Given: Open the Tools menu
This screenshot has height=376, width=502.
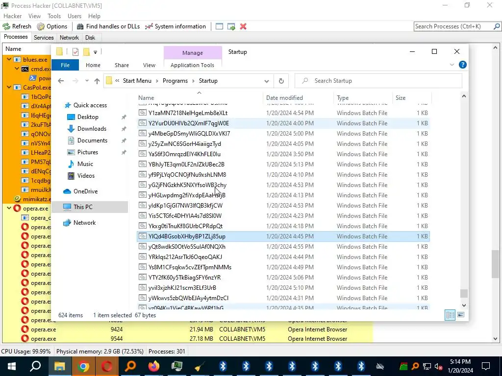Looking at the screenshot, I should point(54,16).
